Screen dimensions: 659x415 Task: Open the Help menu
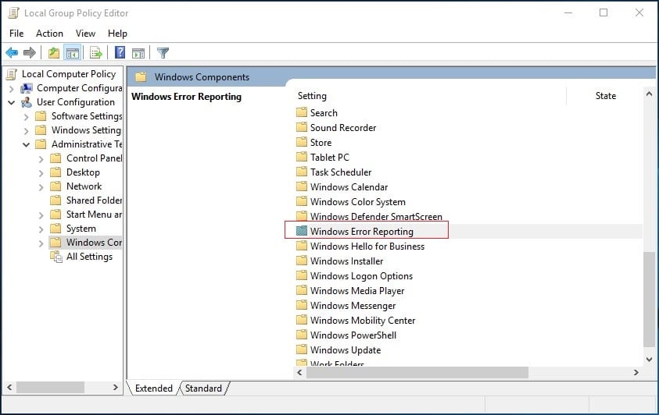[x=117, y=34]
